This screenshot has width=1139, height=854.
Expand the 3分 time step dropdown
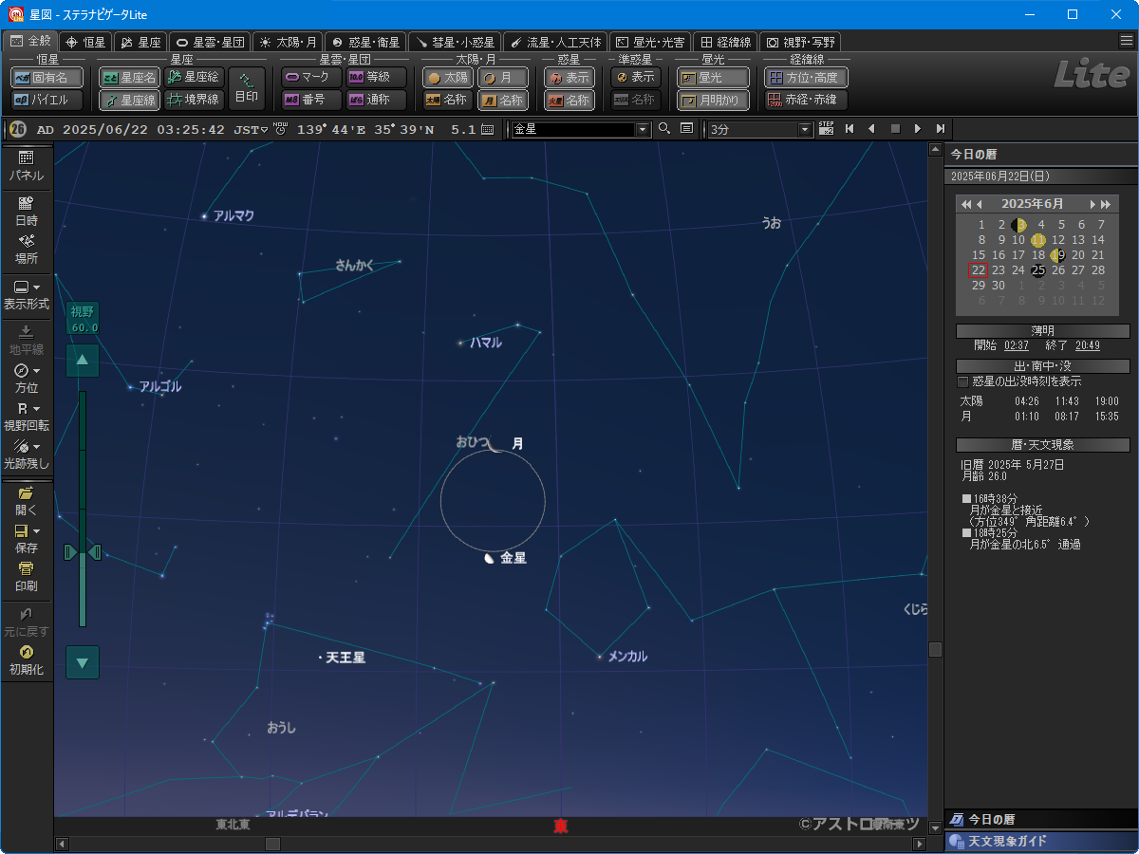point(806,129)
